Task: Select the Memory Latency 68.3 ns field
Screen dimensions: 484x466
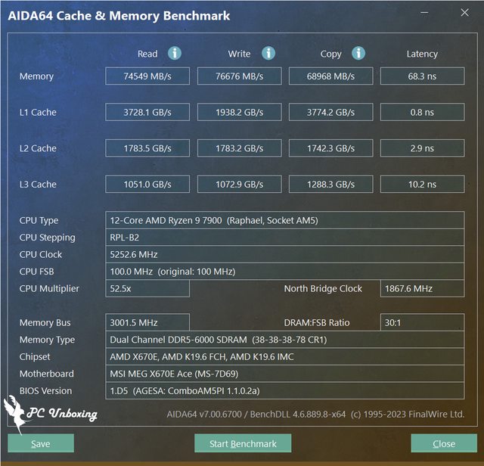Action: pos(422,76)
